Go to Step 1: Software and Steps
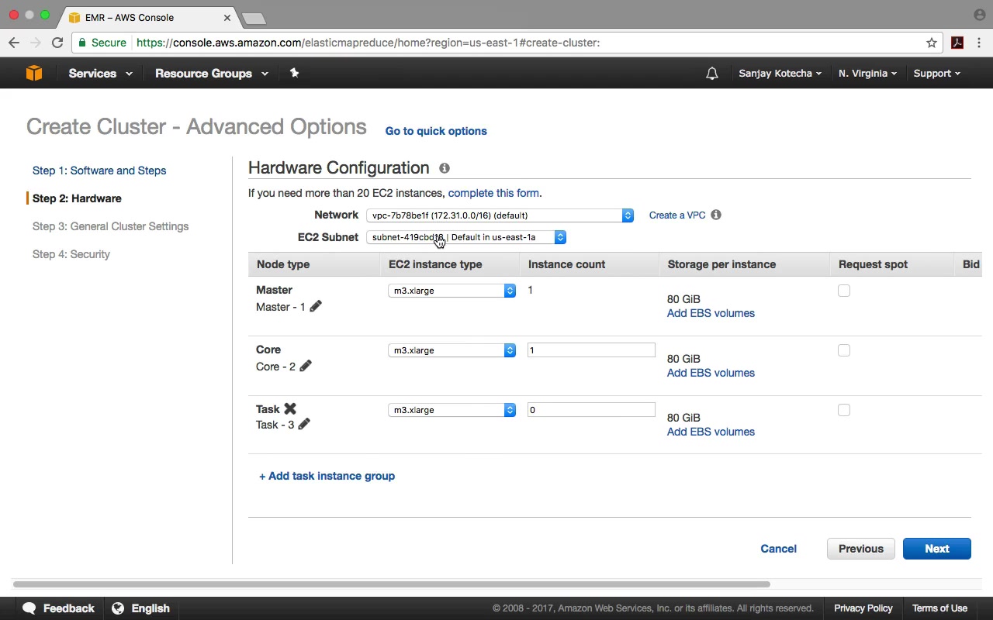Viewport: 993px width, 620px height. pyautogui.click(x=99, y=170)
